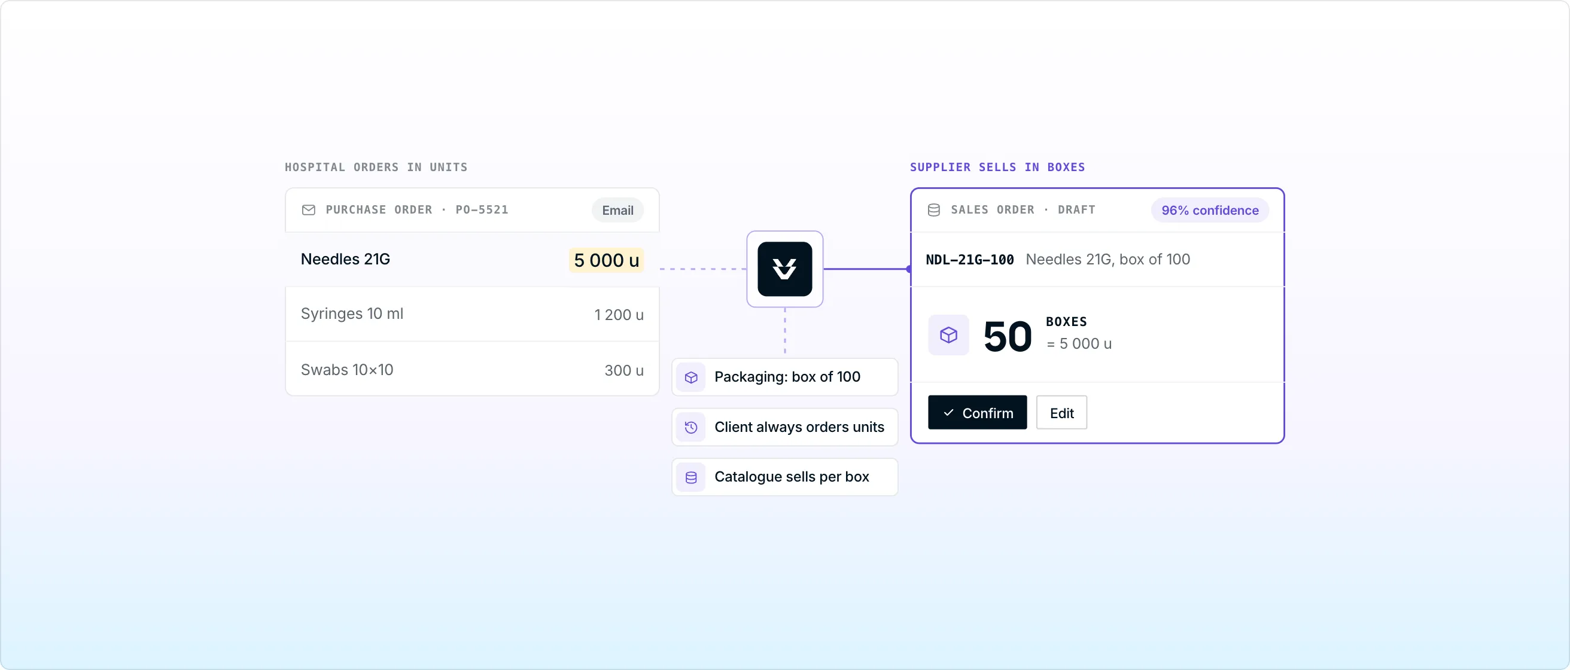Select the Syringes 10 ml row

pyautogui.click(x=472, y=314)
